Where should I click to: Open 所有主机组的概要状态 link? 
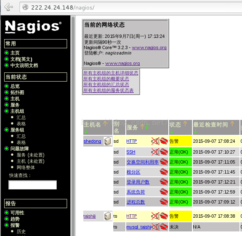pos(106,79)
